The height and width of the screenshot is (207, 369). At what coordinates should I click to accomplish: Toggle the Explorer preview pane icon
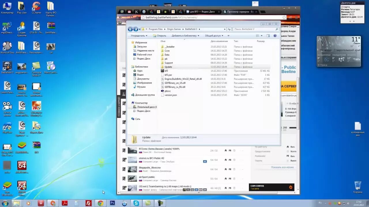(268, 36)
